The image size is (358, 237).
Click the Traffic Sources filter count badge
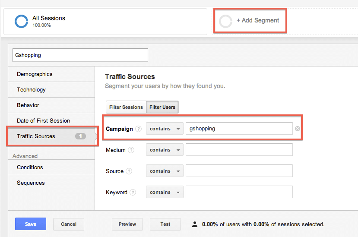click(80, 136)
